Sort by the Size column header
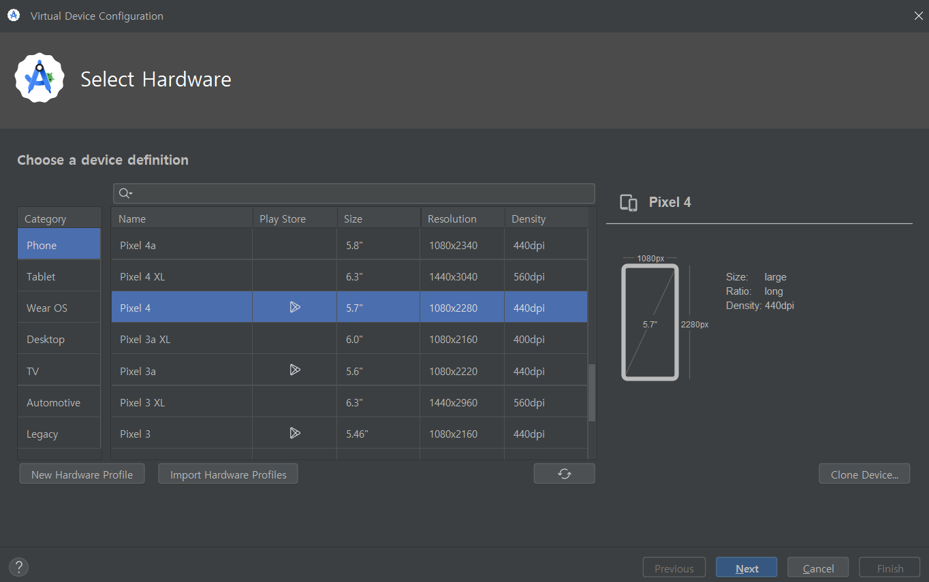 point(379,219)
